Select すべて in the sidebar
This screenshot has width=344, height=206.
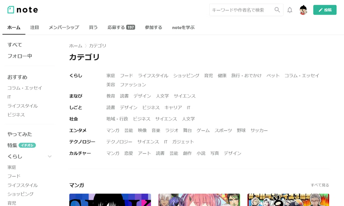15,45
